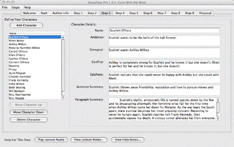
Task: Click the Paragraph Summary scrollbar thumb
Action: coord(218,108)
